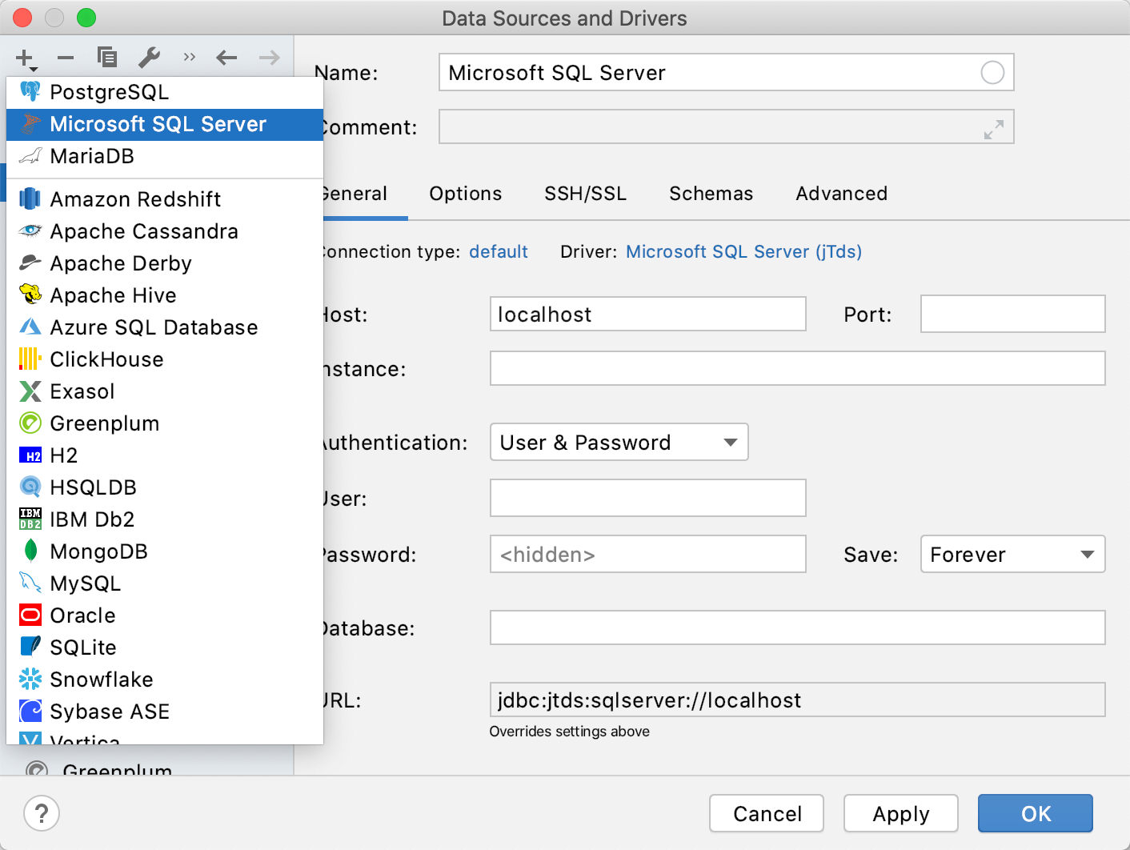Click the Greenplum icon in popup list
This screenshot has height=850, width=1130.
tap(30, 423)
